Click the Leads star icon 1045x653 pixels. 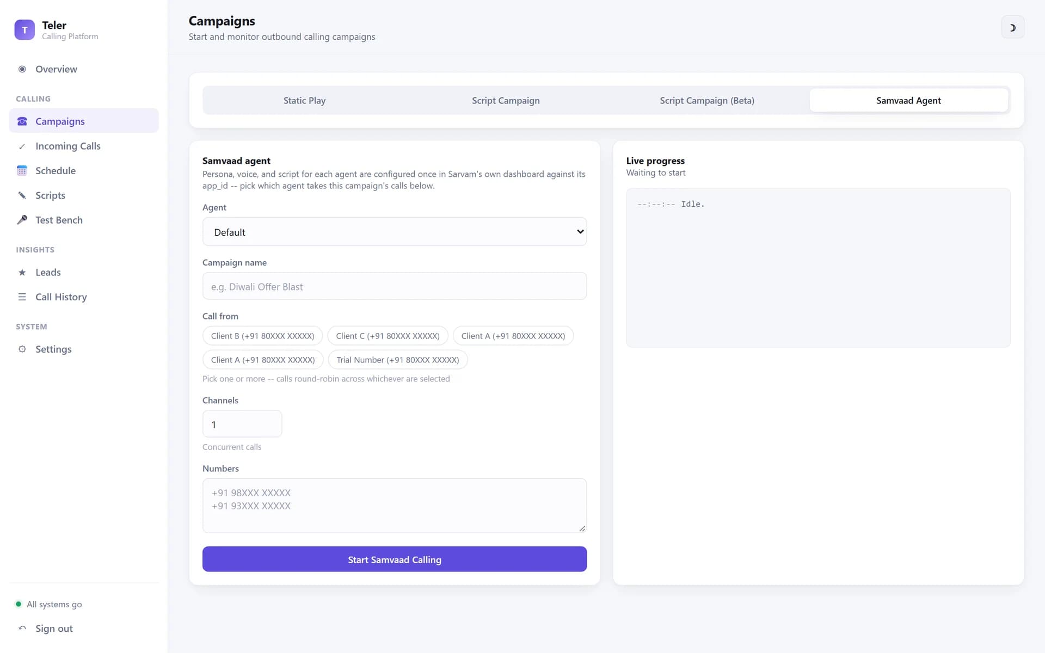click(x=22, y=272)
